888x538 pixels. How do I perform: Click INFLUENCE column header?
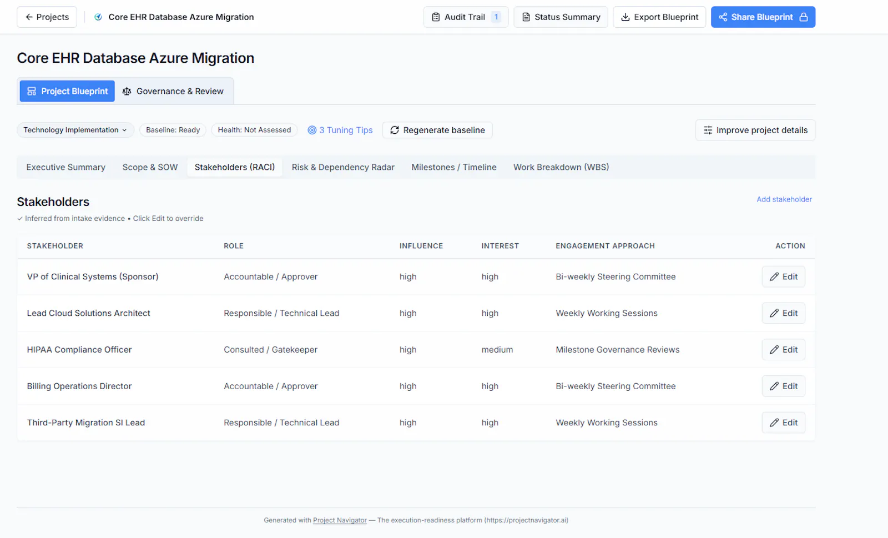(x=421, y=246)
